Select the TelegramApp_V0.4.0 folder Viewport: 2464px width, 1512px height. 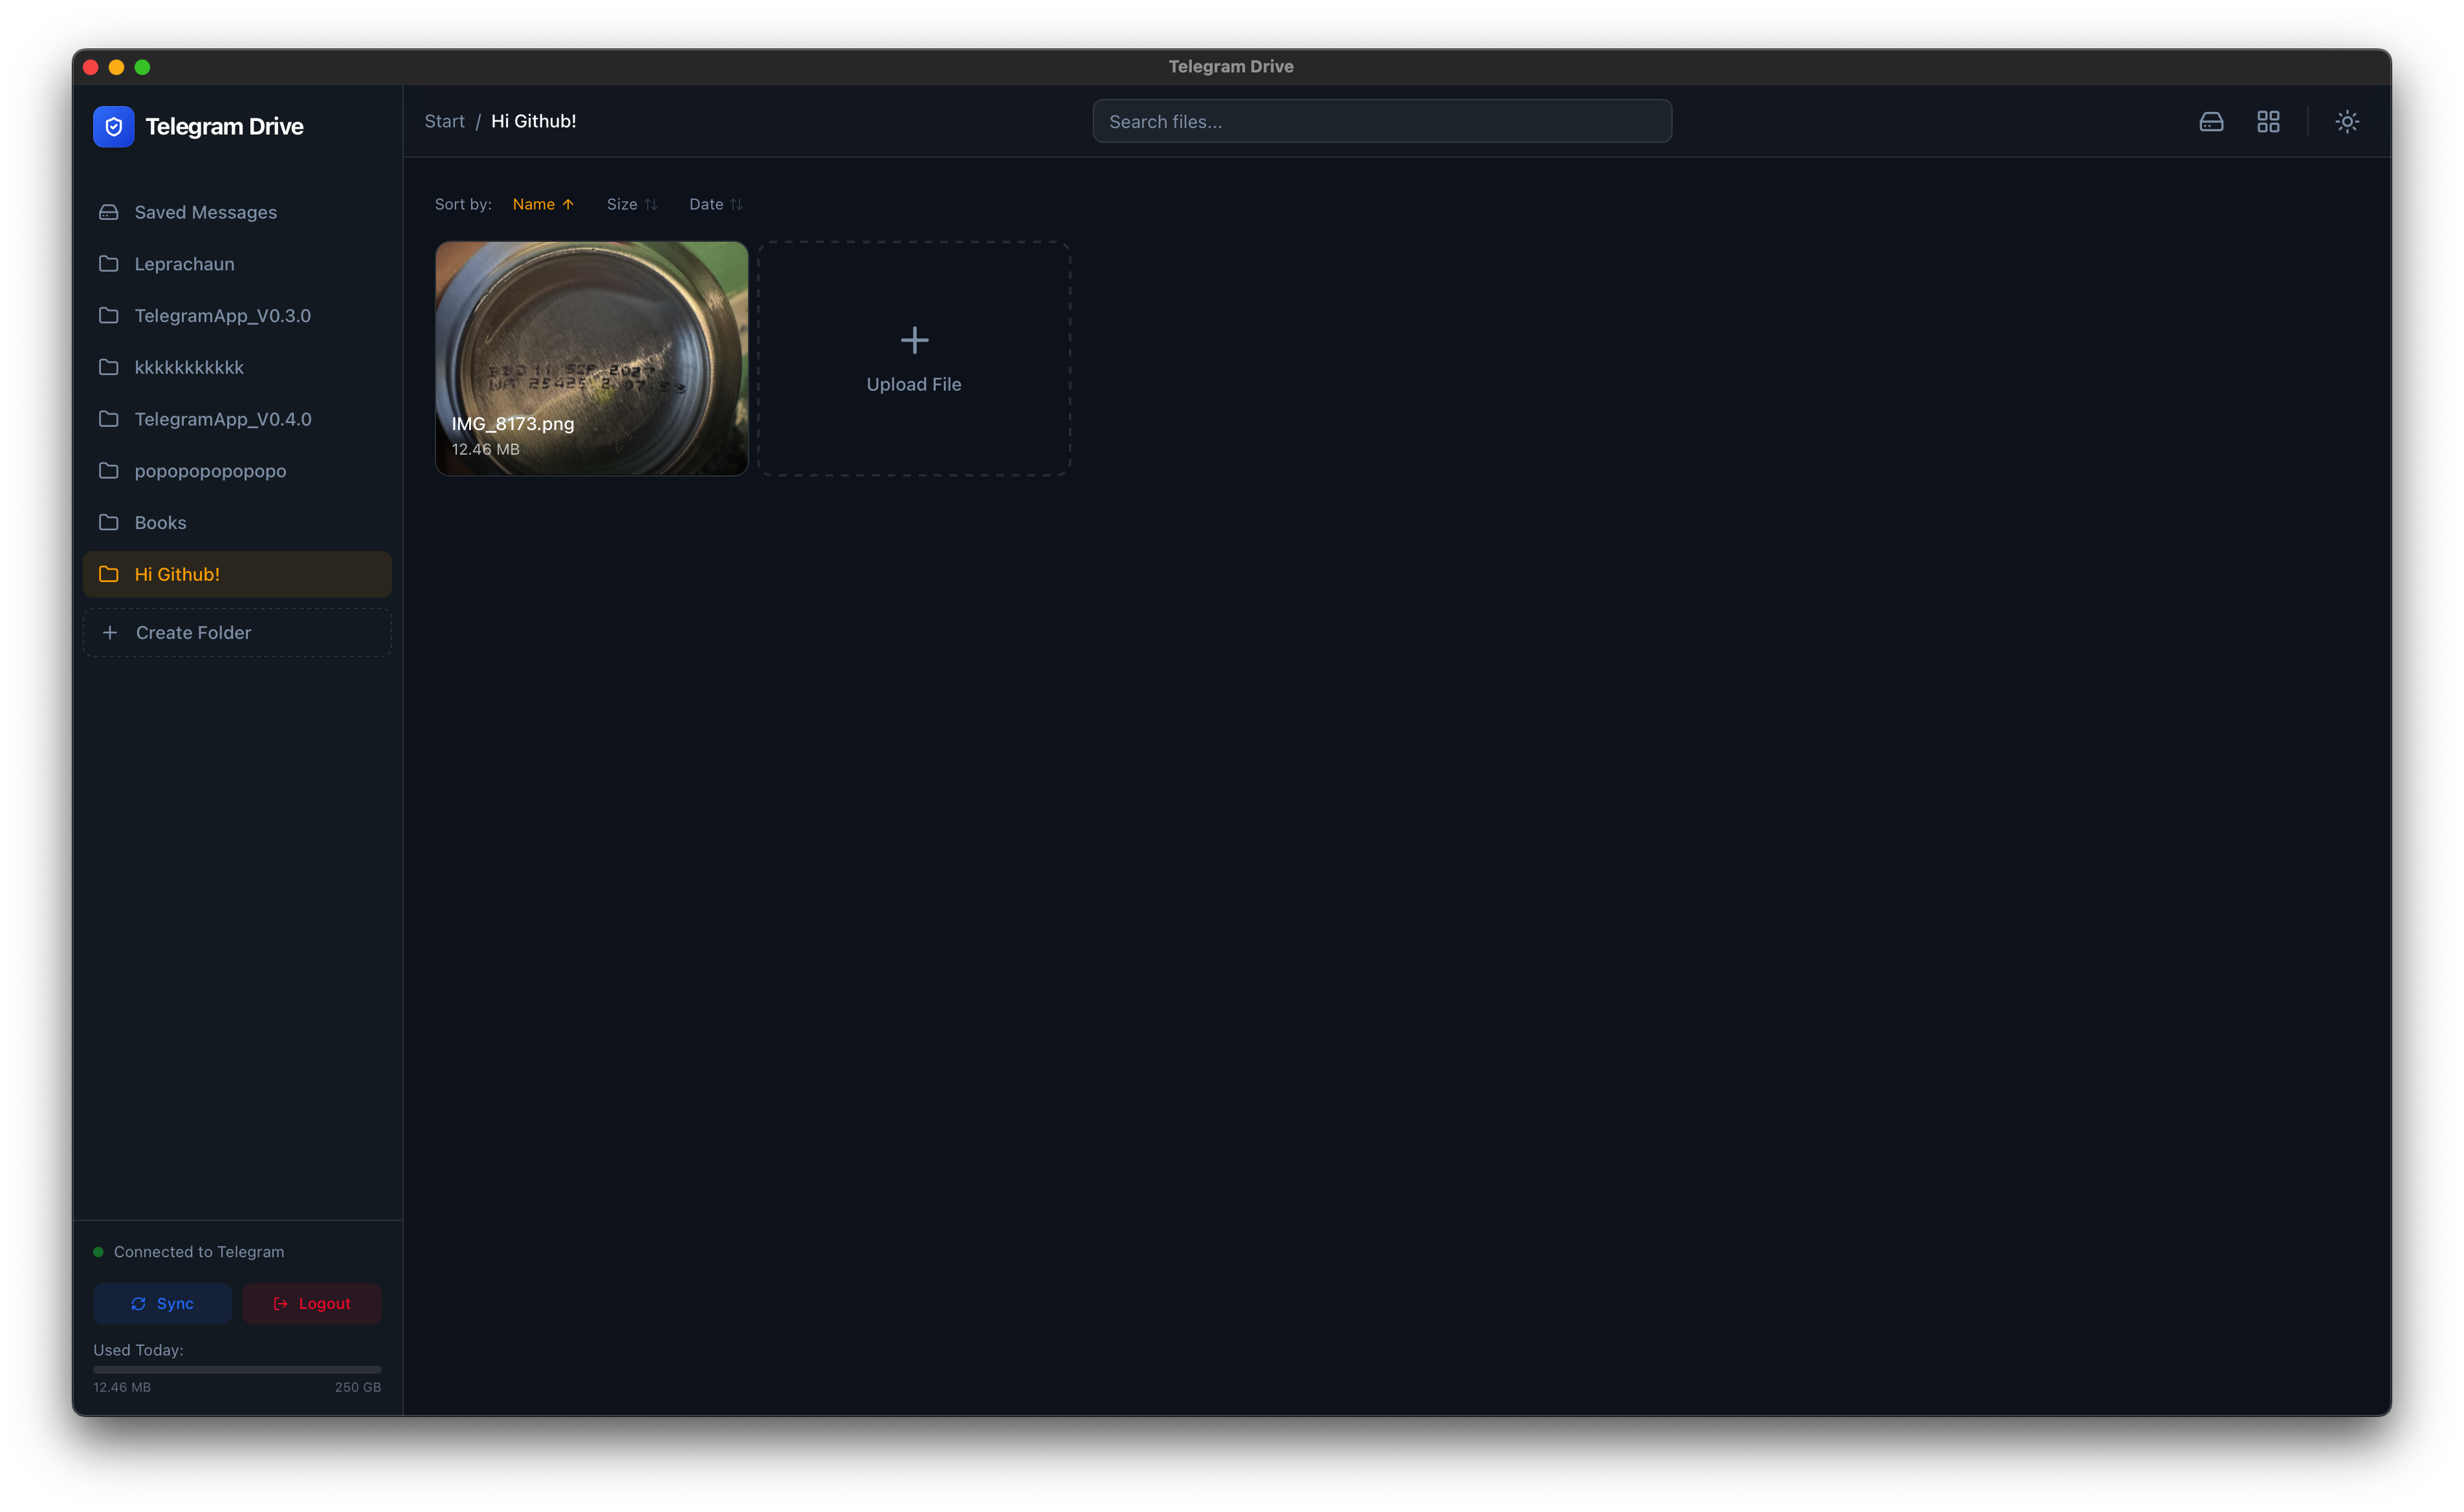click(222, 419)
